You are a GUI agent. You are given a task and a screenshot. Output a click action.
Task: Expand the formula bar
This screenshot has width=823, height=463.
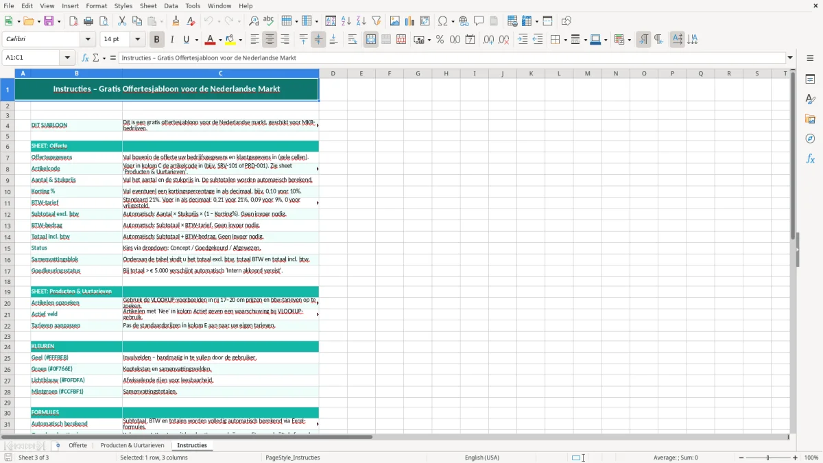(x=790, y=58)
